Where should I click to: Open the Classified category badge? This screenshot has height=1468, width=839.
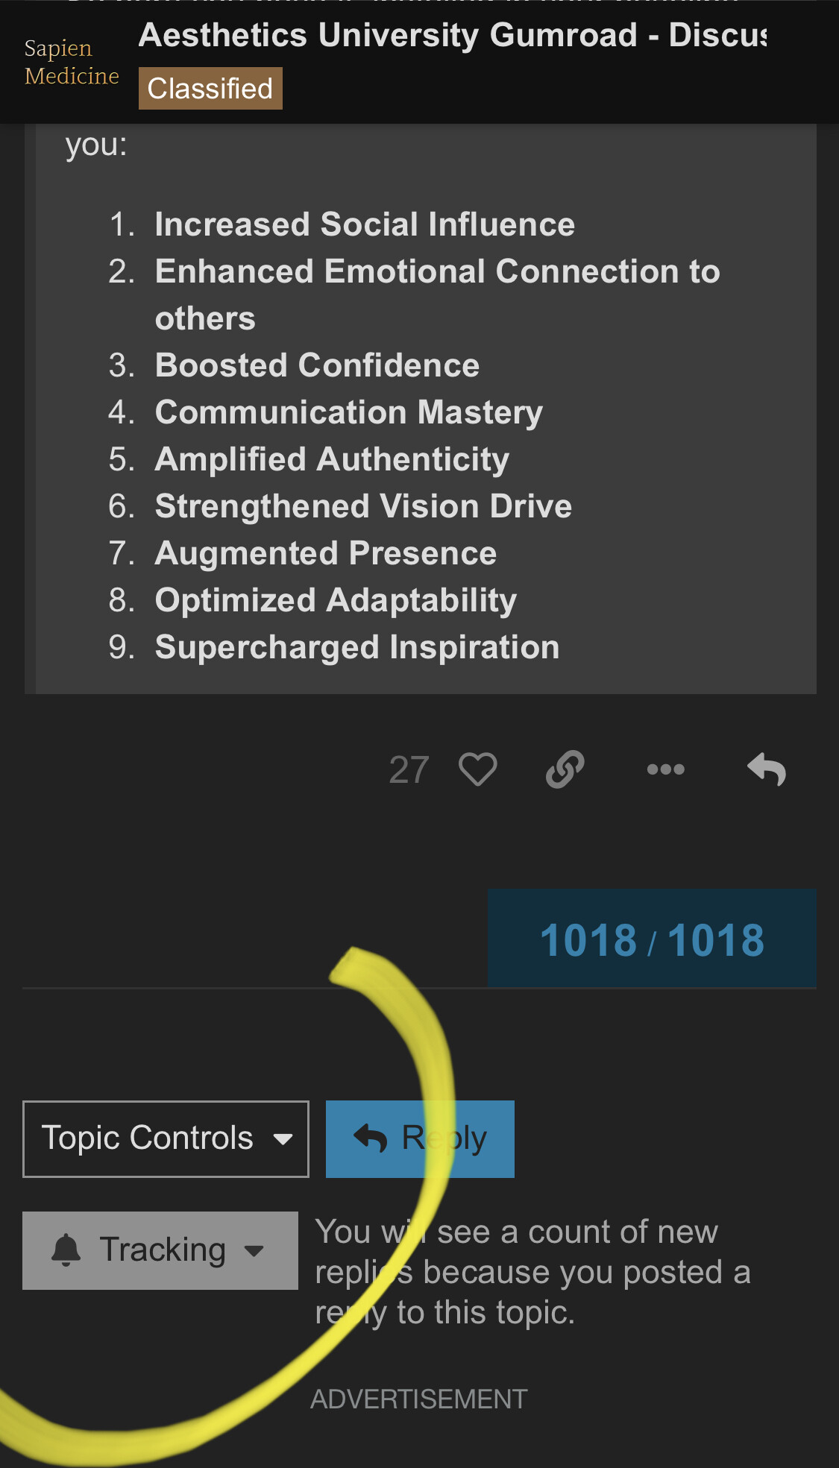pyautogui.click(x=210, y=89)
